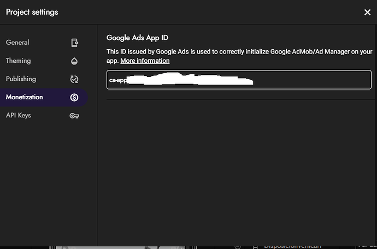Click the API Keys key icon

click(x=74, y=116)
